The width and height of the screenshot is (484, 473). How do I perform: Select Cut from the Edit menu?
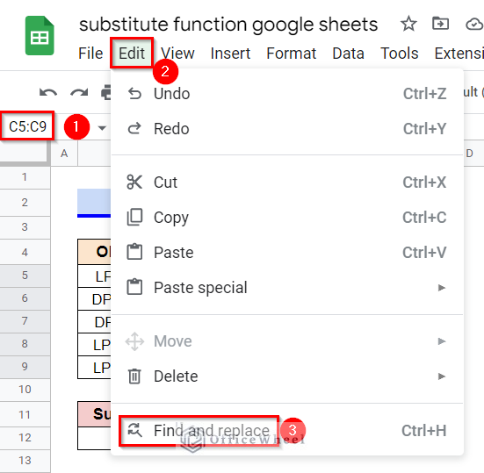pyautogui.click(x=287, y=183)
